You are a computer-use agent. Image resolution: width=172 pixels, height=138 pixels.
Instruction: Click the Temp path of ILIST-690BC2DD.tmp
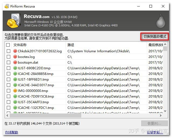(104, 68)
